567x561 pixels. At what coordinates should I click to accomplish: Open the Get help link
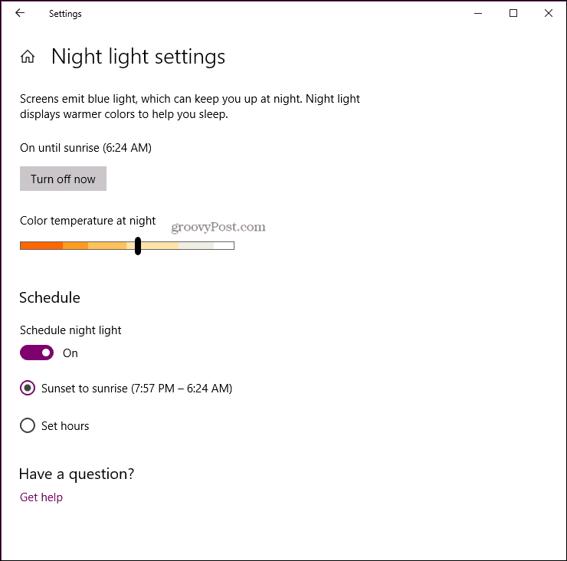tap(41, 497)
